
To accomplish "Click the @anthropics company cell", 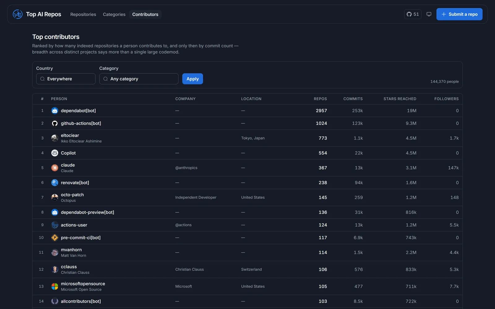I will click(x=186, y=168).
